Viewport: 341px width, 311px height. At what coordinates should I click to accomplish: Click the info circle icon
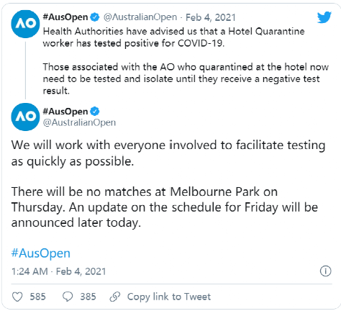click(x=325, y=271)
